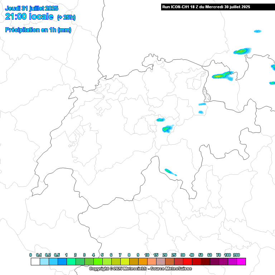Viewport: 275px width, 275px height.
Task: Choose the bright green swatch starting at 4
Action: (98, 261)
